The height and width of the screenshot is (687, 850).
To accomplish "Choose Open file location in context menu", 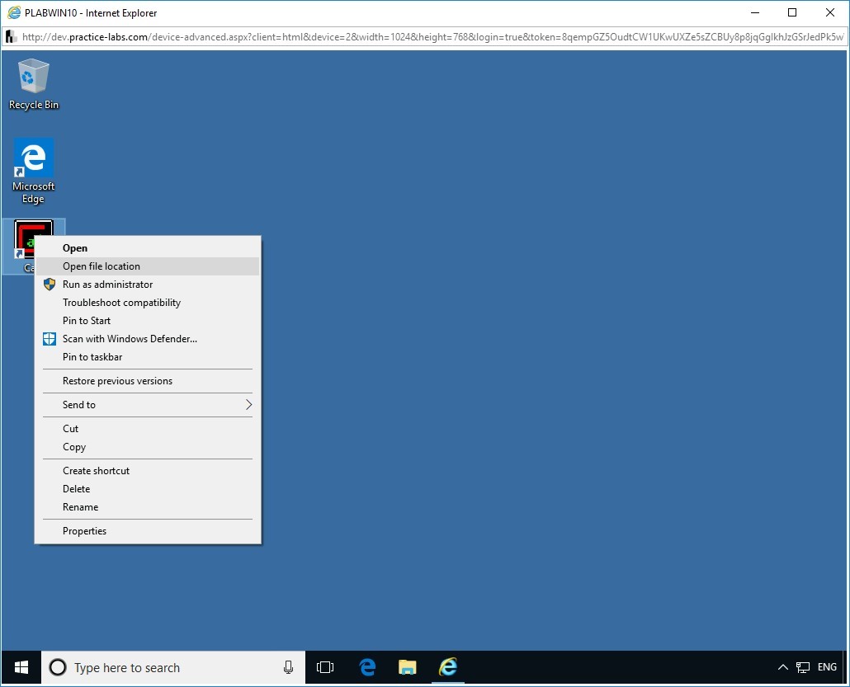I will click(x=102, y=266).
